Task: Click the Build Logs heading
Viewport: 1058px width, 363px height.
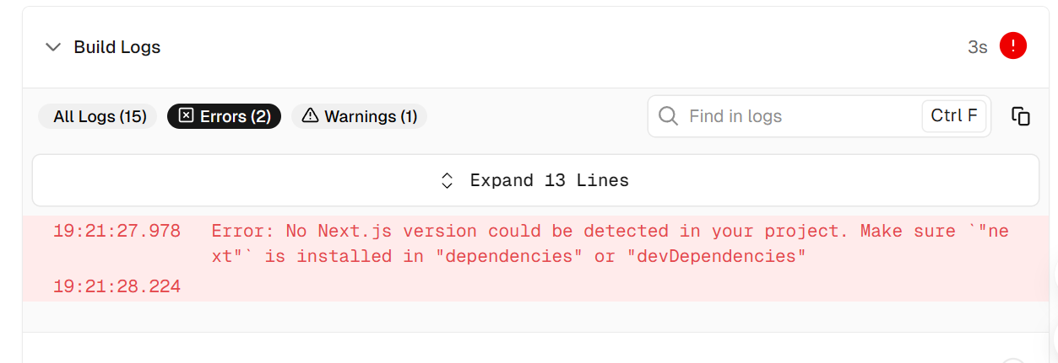Action: (x=117, y=47)
